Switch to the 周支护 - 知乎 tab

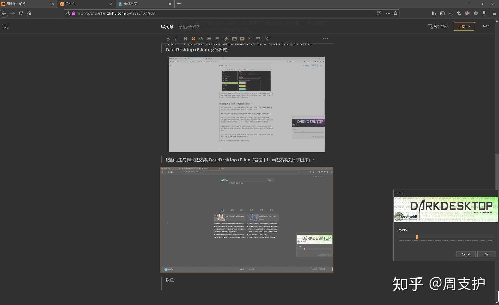pyautogui.click(x=28, y=4)
